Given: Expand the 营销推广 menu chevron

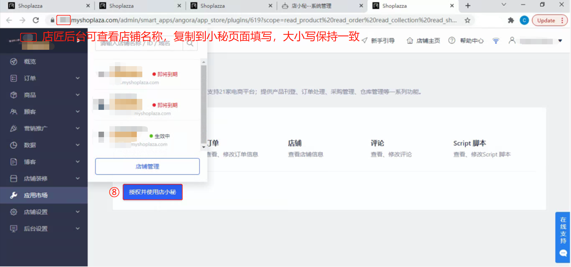Looking at the screenshot, I should click(x=78, y=128).
